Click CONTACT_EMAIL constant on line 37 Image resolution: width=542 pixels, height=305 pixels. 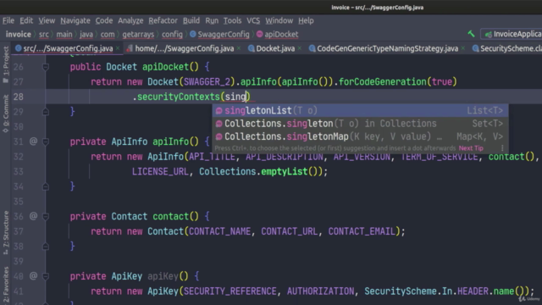tap(362, 231)
